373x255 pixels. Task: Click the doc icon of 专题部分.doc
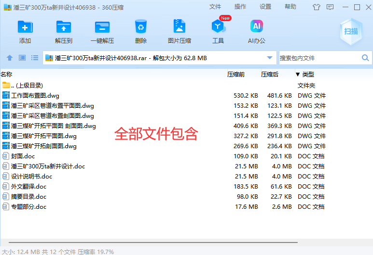[x=5, y=206]
